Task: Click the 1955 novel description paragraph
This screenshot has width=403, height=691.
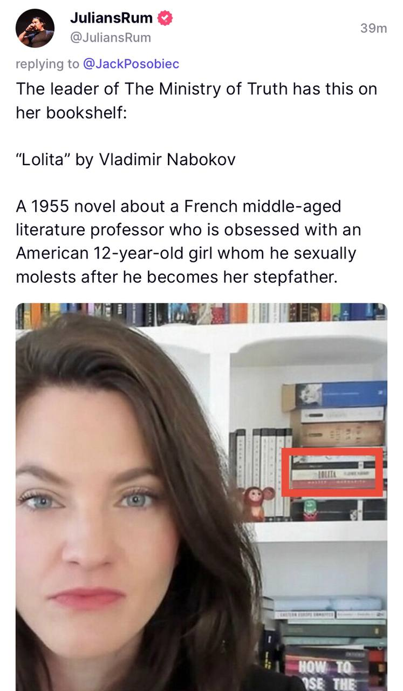Action: (188, 241)
